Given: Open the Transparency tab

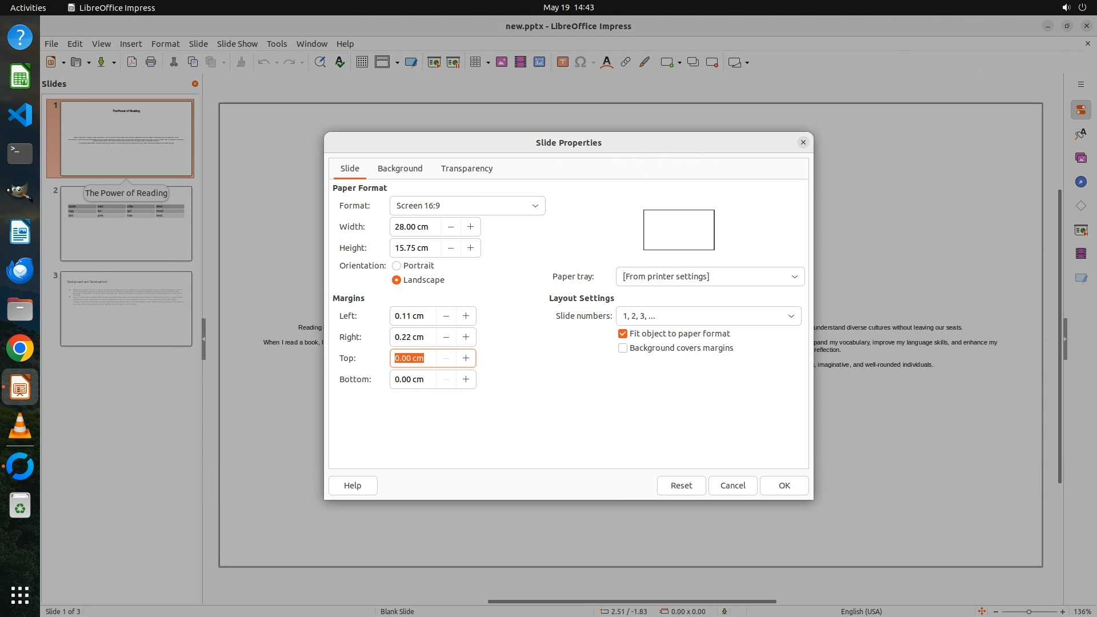Looking at the screenshot, I should [466, 169].
